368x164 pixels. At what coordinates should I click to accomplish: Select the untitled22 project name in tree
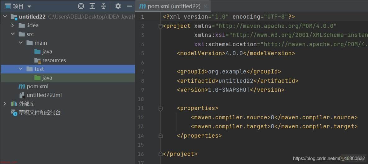(32, 17)
